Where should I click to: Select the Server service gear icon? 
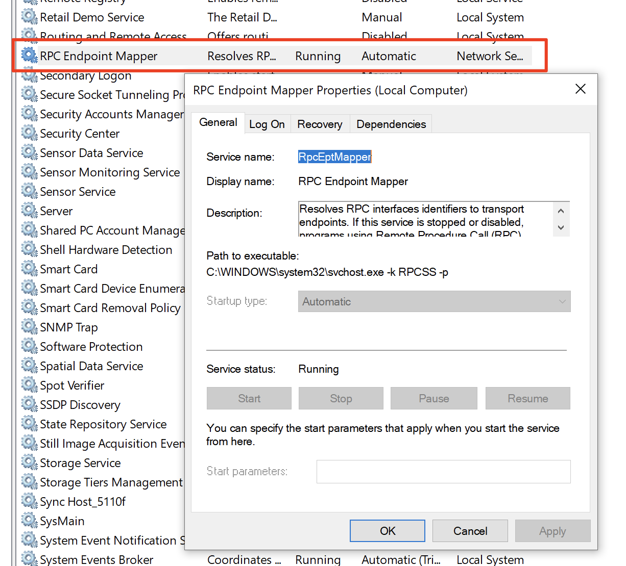(x=29, y=211)
